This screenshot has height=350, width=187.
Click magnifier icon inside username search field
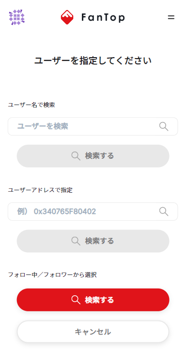164,126
